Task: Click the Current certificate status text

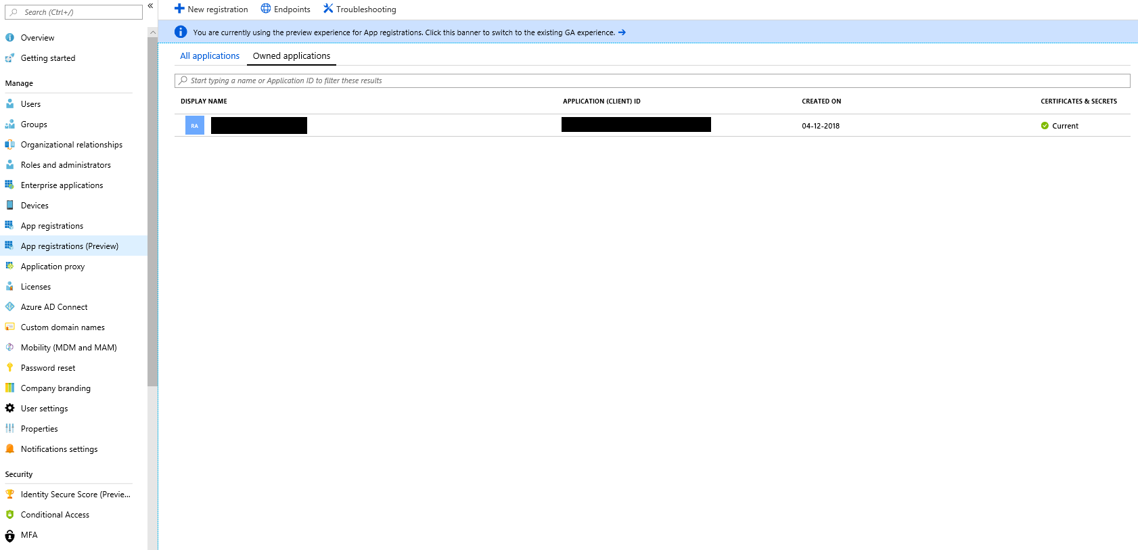Action: coord(1065,126)
